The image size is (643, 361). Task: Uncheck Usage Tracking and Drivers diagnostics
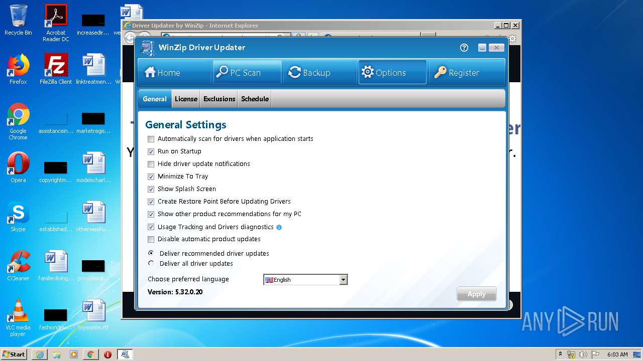tap(151, 227)
